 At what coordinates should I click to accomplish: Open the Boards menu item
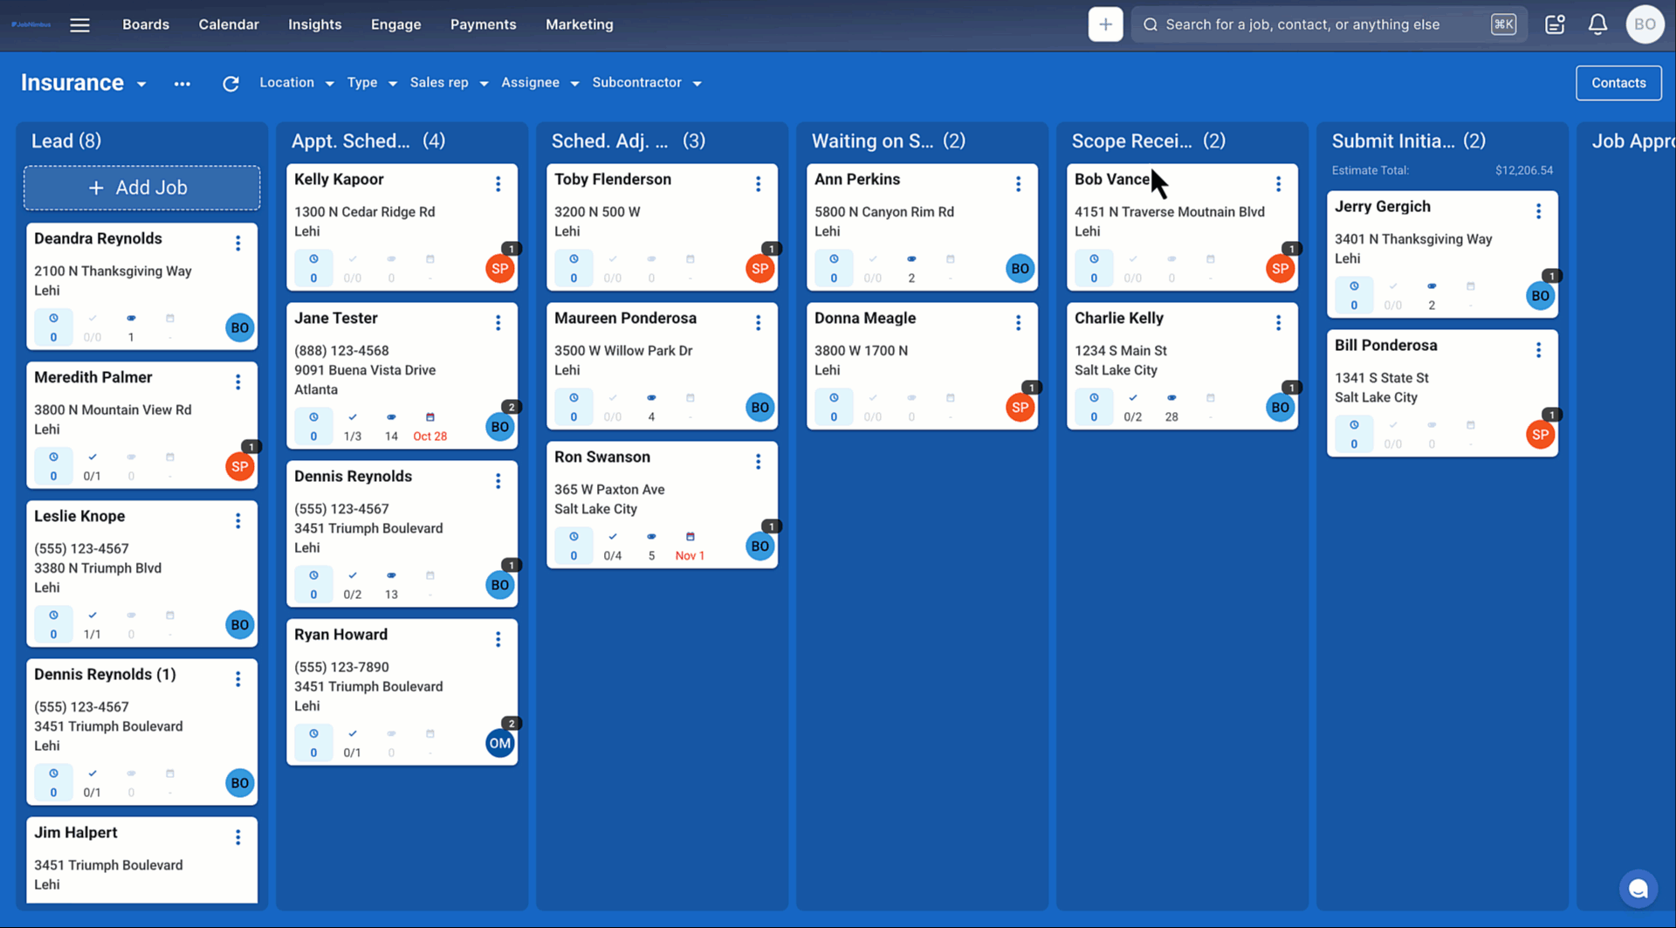pos(145,24)
